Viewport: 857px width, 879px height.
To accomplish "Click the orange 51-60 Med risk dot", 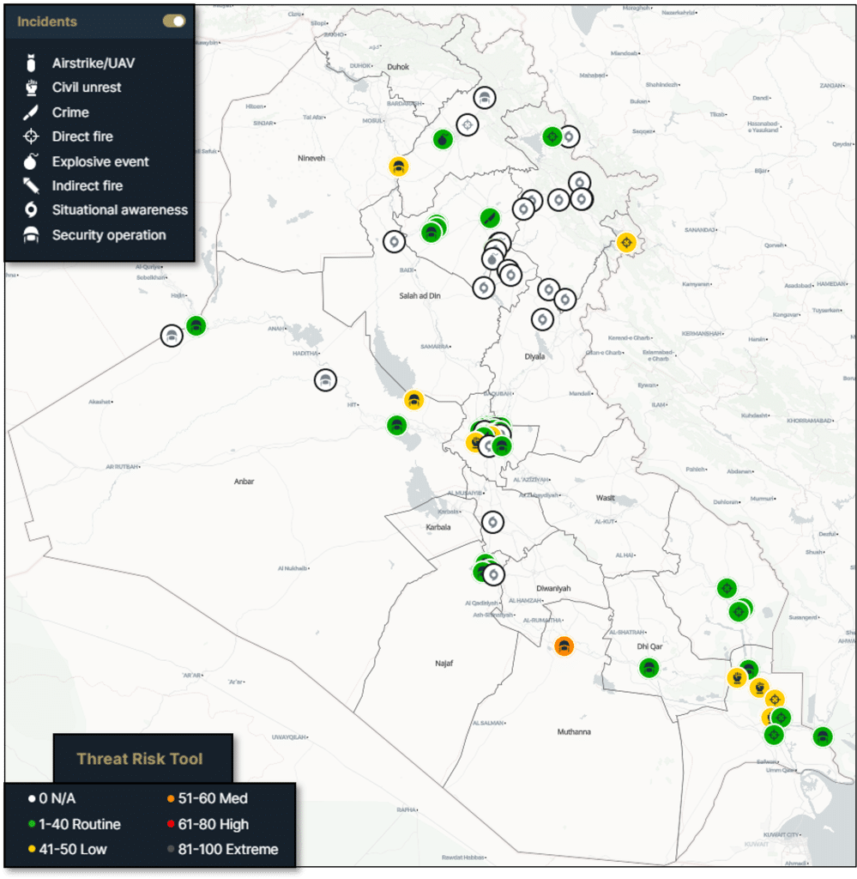I will click(x=172, y=799).
